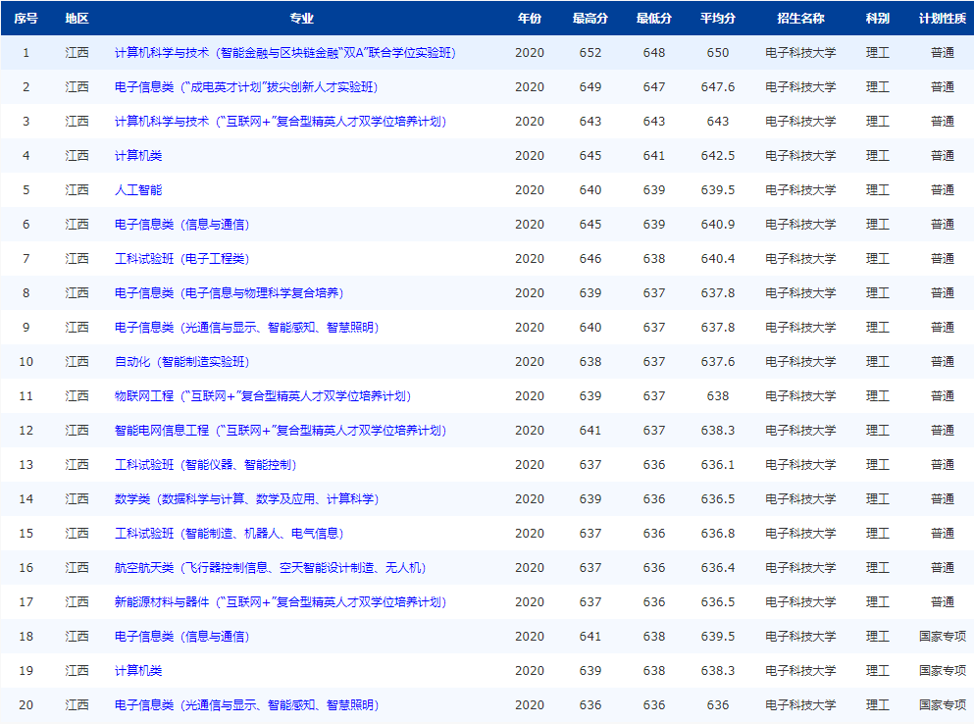Select average score 636.1 in row 13
This screenshot has width=974, height=724.
718,464
